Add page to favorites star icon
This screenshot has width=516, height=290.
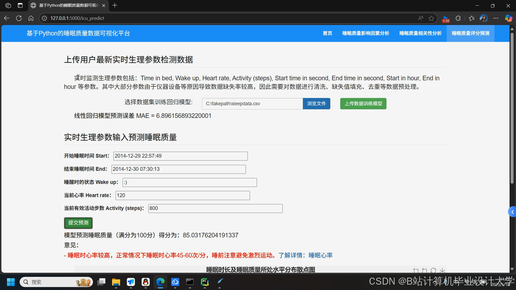pyautogui.click(x=431, y=18)
